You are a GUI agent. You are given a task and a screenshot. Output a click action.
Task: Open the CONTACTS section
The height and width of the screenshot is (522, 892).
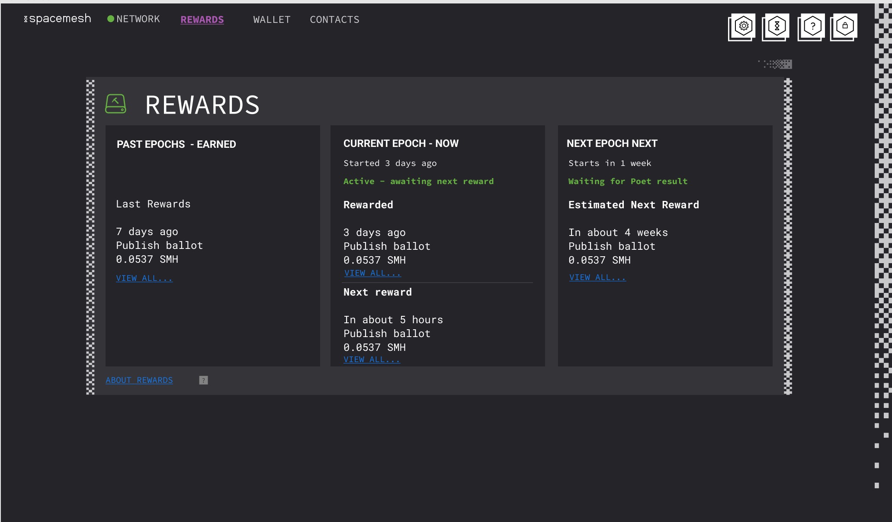(x=334, y=19)
